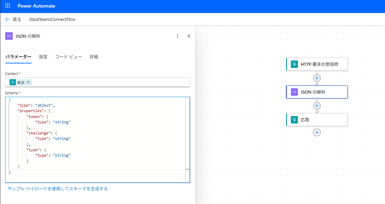Switch to the パラメーター tab
This screenshot has height=204, width=385.
(19, 57)
